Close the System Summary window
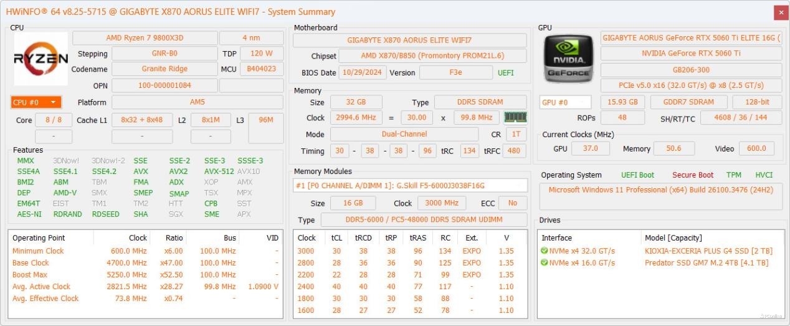This screenshot has width=790, height=326. point(780,12)
